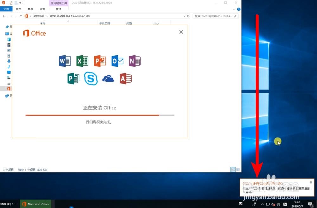The width and height of the screenshot is (317, 208).
Task: Click the Publisher icon in the installer
Action: 73,78
